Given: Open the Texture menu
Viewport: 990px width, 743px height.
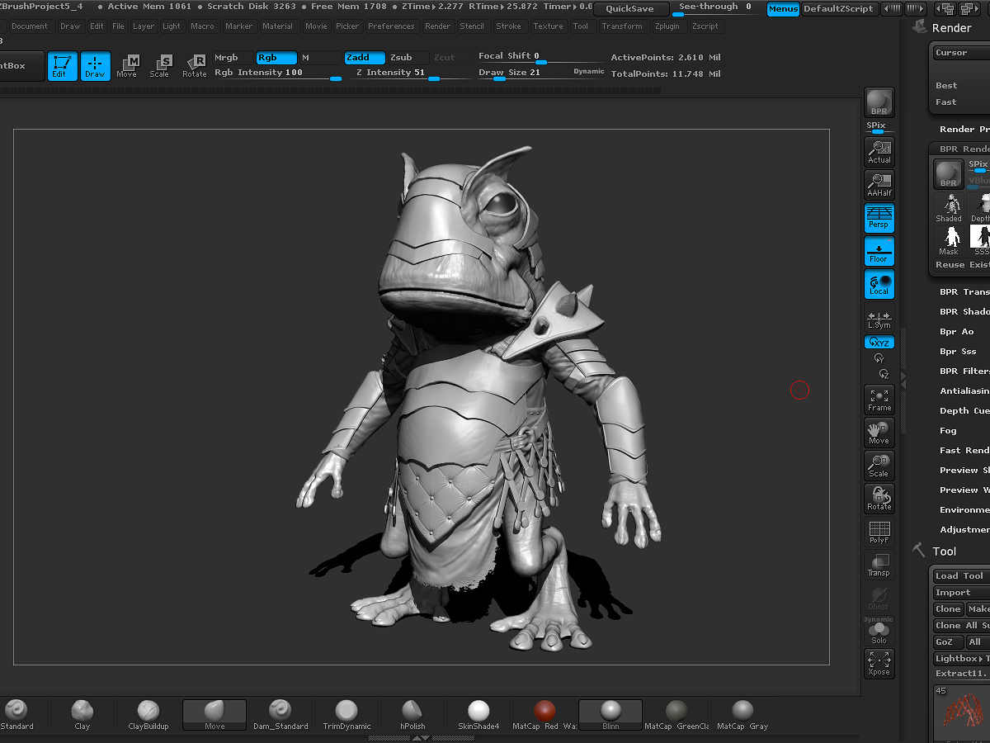Looking at the screenshot, I should (548, 26).
